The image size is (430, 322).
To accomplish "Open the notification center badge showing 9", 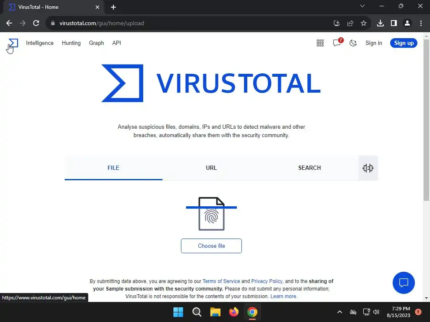I will 418,312.
